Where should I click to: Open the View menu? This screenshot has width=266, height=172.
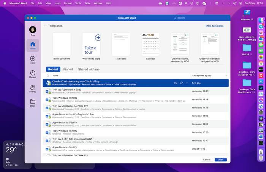click(48, 3)
